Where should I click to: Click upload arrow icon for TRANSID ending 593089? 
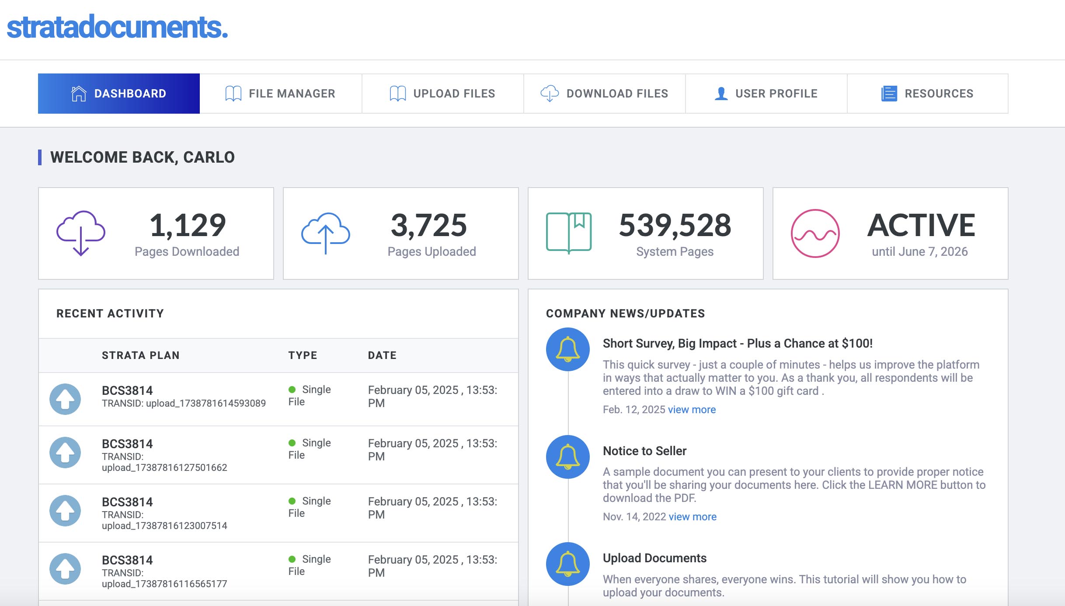pyautogui.click(x=65, y=399)
